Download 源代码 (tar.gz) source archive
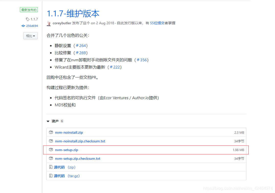Image resolution: width=275 pixels, height=193 pixels. (67, 176)
